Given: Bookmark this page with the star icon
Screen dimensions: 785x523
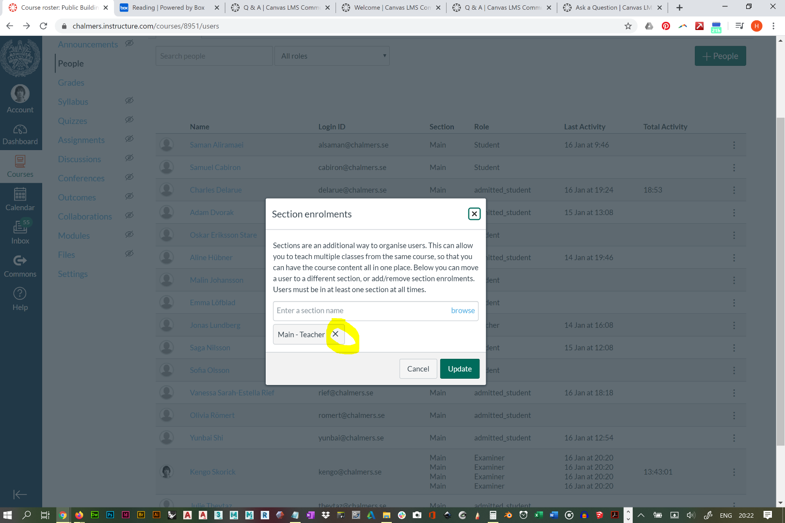Looking at the screenshot, I should point(628,26).
